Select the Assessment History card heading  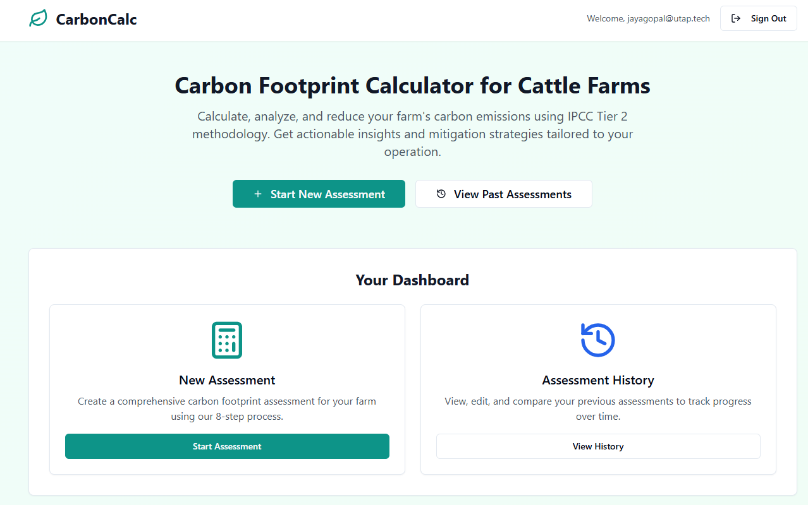[x=597, y=381]
